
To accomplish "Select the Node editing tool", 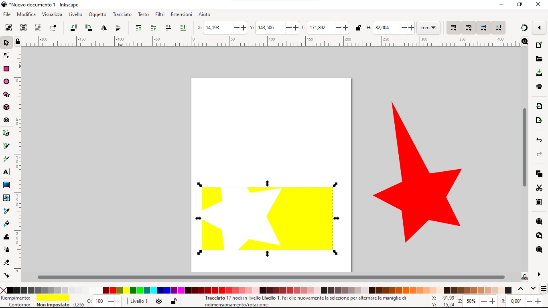I will point(6,55).
